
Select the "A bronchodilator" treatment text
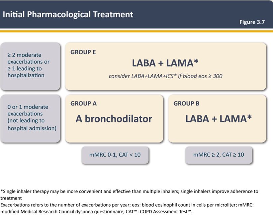pos(114,119)
